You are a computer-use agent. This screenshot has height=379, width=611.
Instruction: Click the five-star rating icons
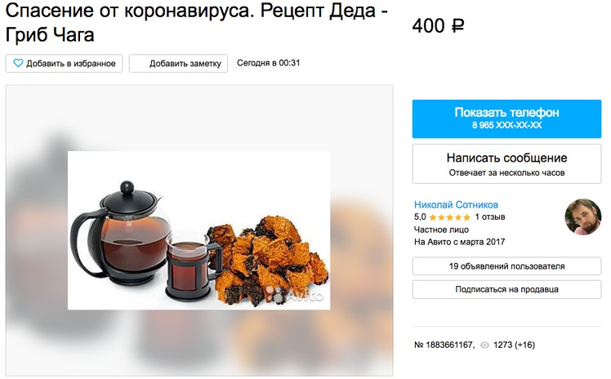pyautogui.click(x=450, y=217)
